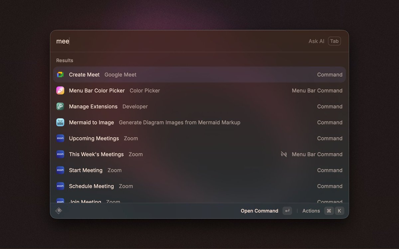Screen dimensions: 399x249
Task: Click the K key badge in the bottom bar
Action: click(339, 211)
